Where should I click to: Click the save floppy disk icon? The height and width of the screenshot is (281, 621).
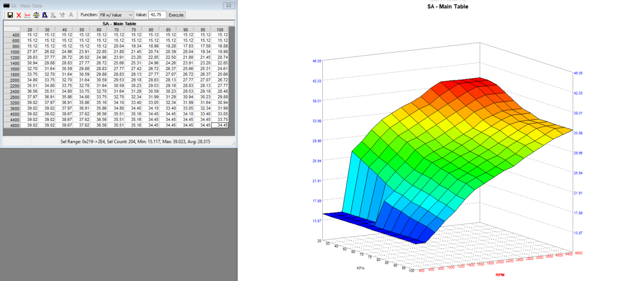point(10,15)
